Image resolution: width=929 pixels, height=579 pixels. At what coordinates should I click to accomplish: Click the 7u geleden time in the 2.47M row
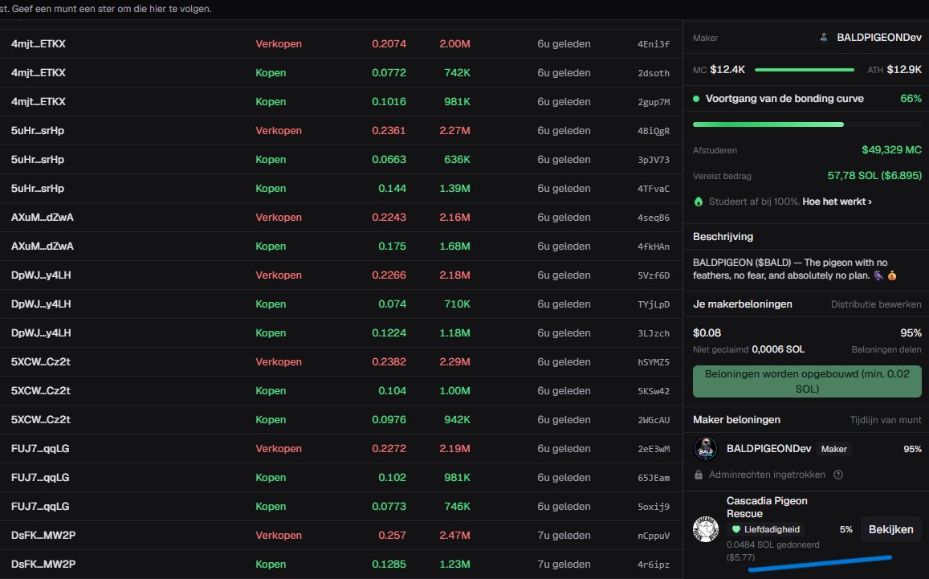coord(564,535)
